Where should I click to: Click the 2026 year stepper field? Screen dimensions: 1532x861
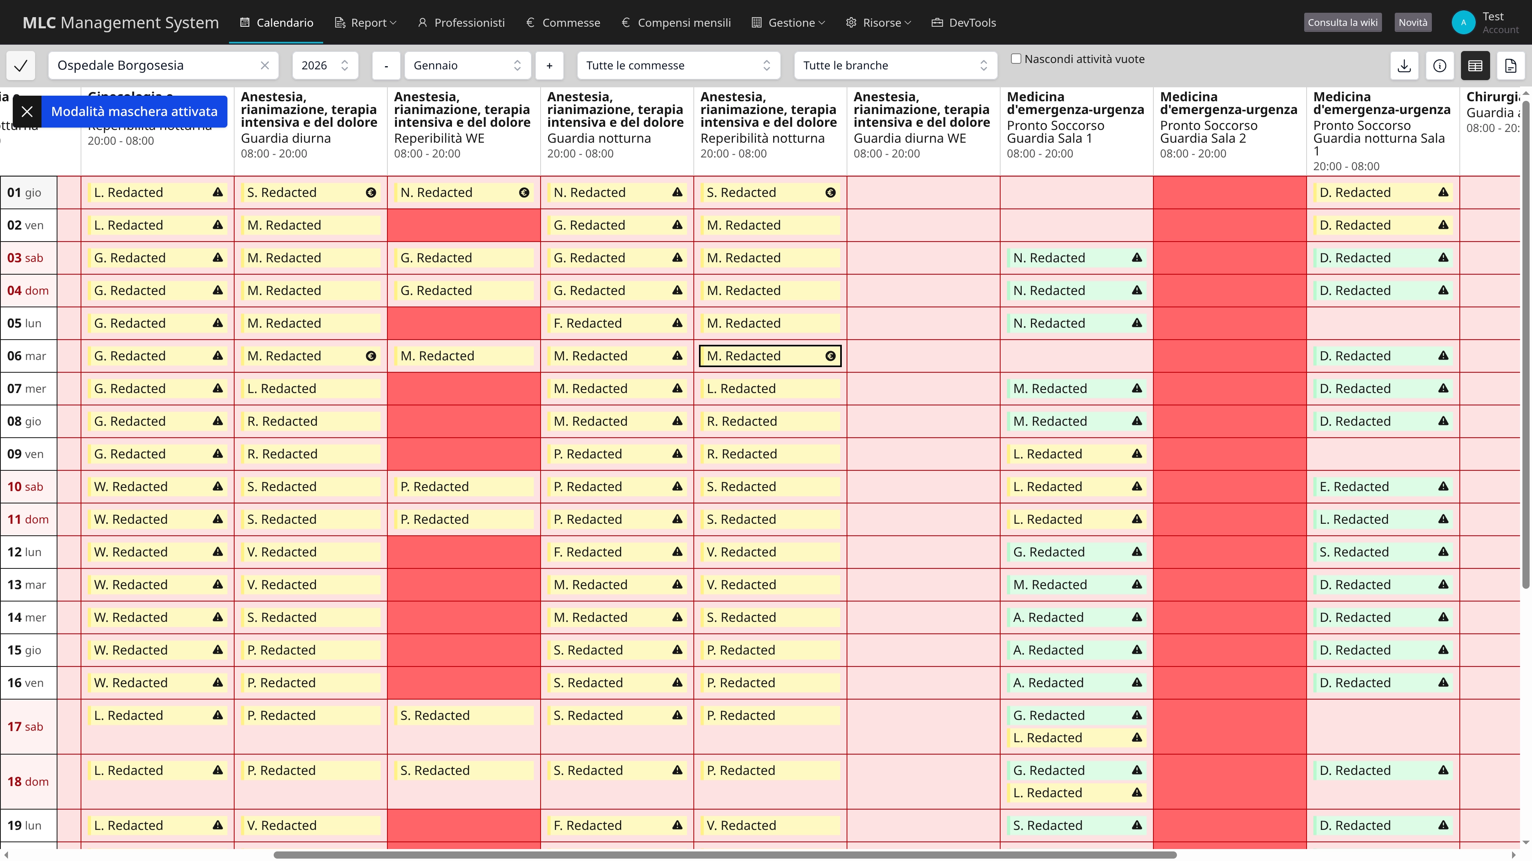[x=325, y=65]
